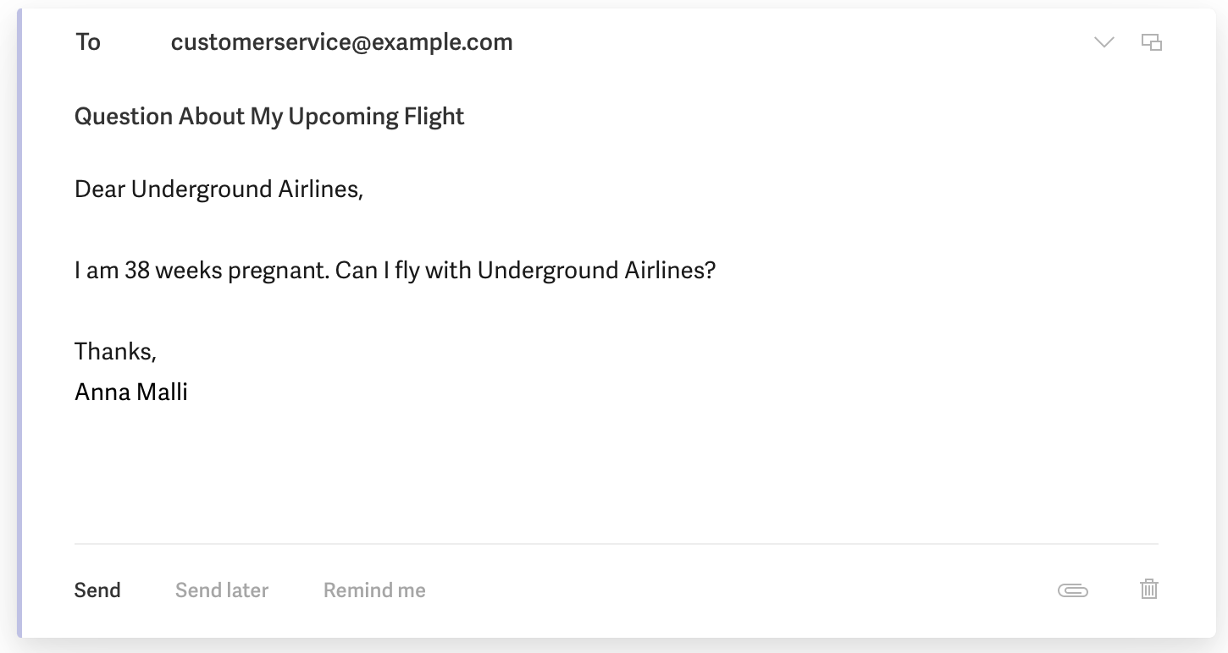Click the sentence about being 38 weeks pregnant
1228x653 pixels.
click(x=395, y=271)
